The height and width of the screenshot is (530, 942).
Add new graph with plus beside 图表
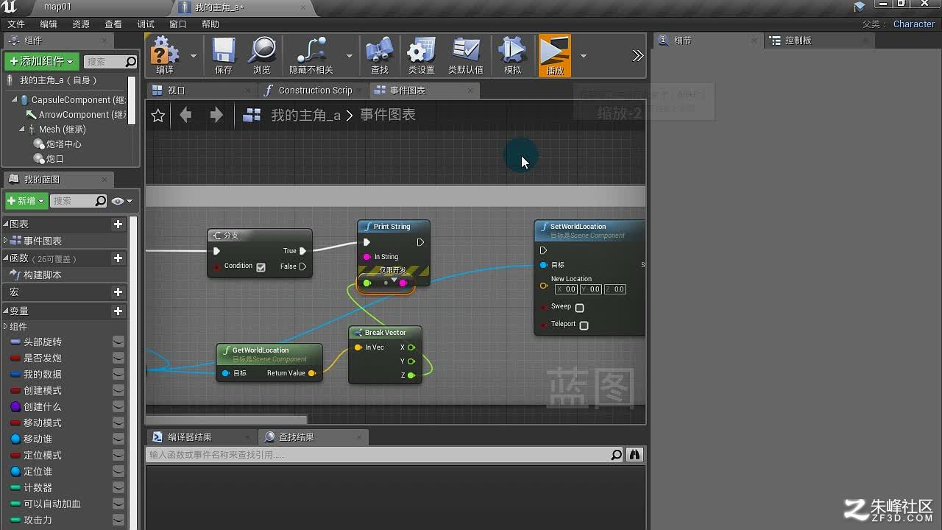coord(118,224)
